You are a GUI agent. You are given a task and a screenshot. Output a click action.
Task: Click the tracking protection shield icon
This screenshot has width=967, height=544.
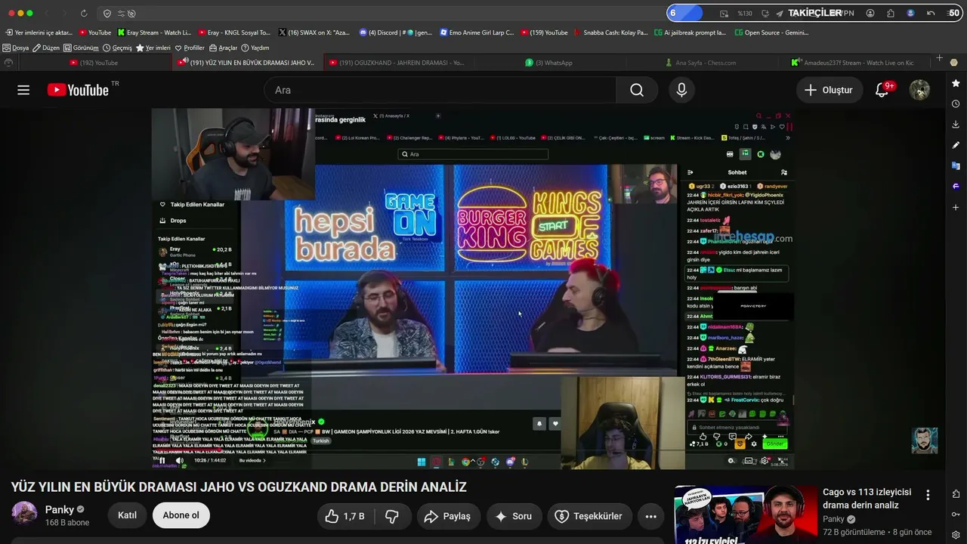107,13
